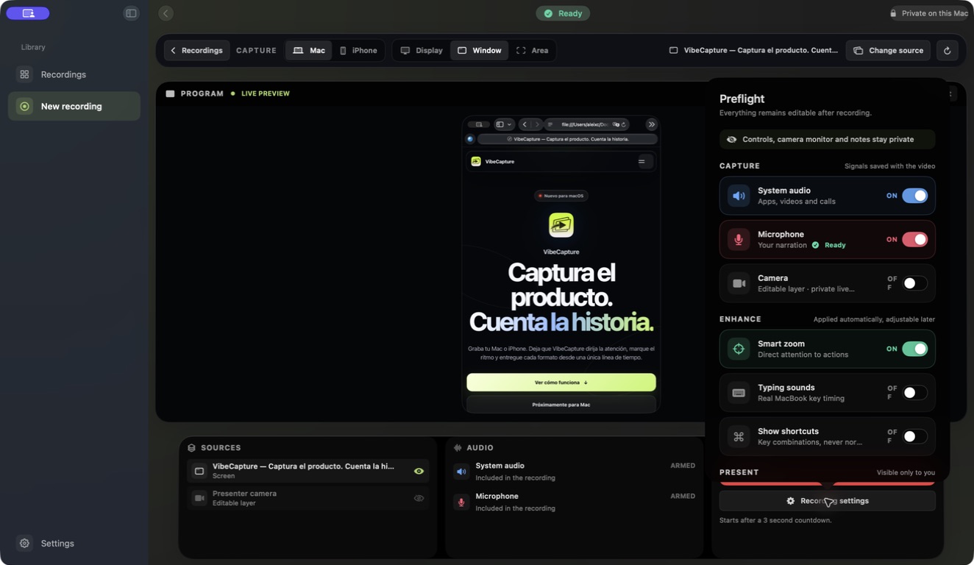Click the Presenter camera row icon
Image resolution: width=974 pixels, height=565 pixels.
pos(199,498)
